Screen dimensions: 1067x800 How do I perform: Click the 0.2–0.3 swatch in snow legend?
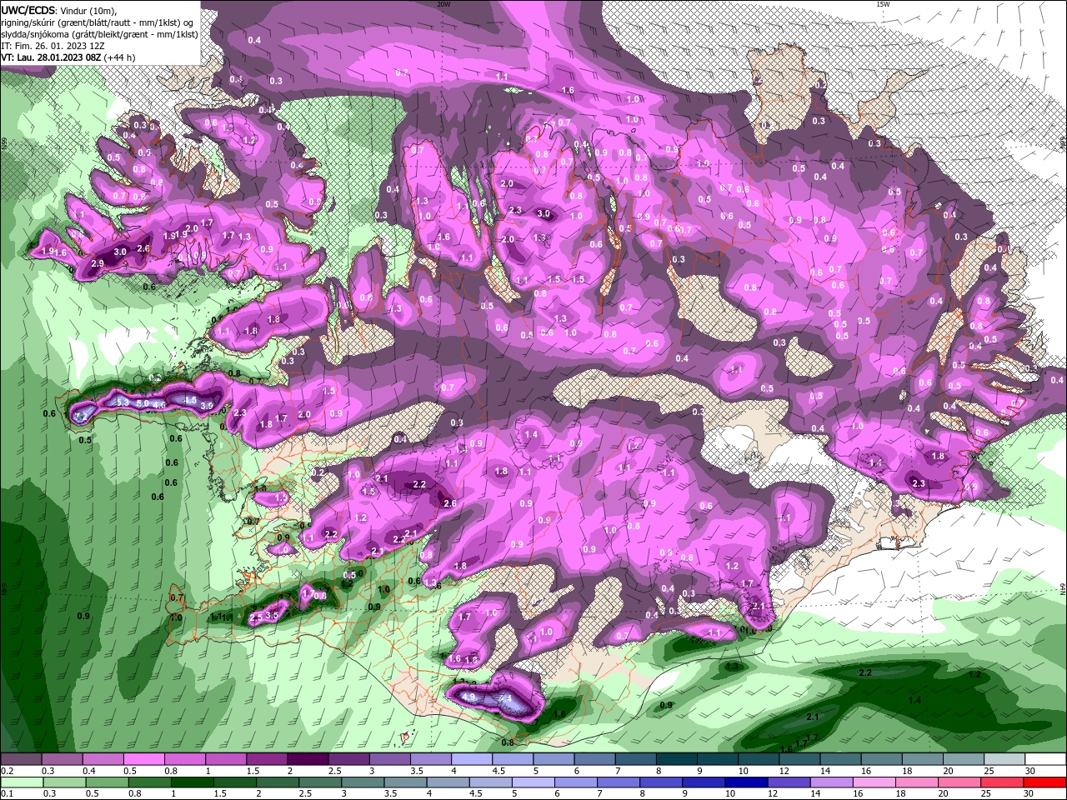point(21,759)
